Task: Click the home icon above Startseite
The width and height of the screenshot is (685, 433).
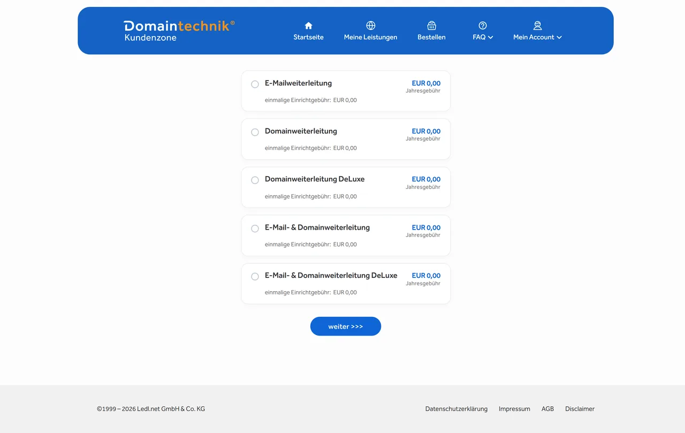Action: point(308,26)
